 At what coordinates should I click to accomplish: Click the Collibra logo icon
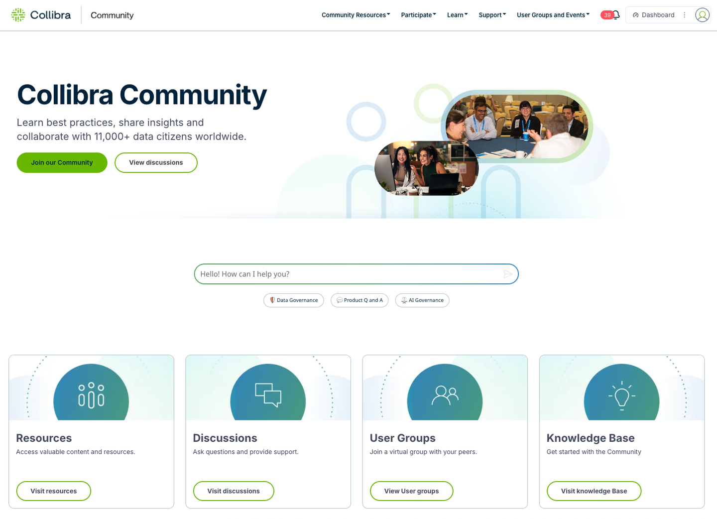pyautogui.click(x=18, y=15)
